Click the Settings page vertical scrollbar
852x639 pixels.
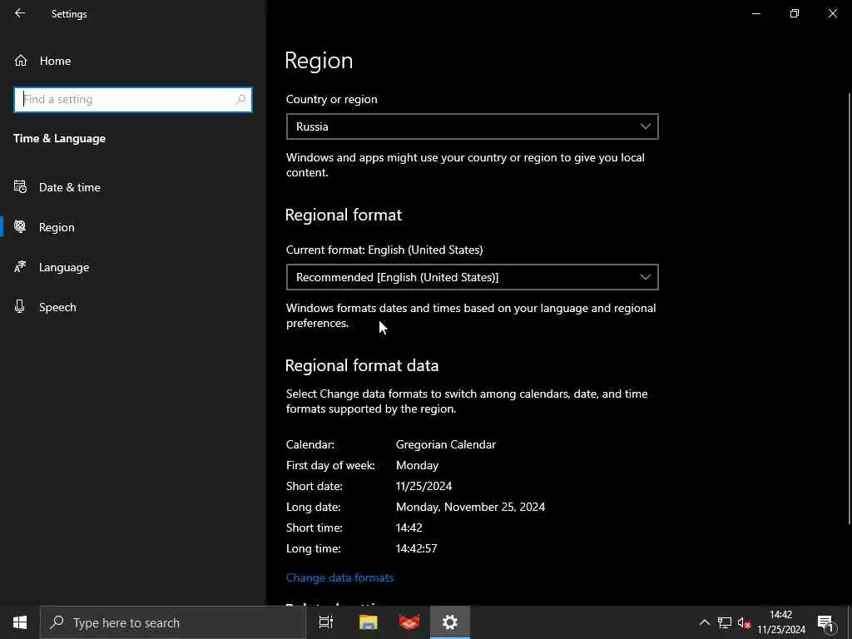(x=849, y=309)
